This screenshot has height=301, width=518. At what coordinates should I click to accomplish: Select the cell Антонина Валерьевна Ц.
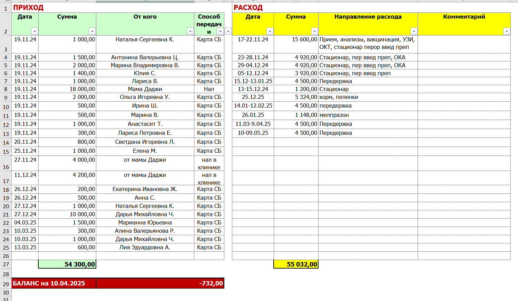pyautogui.click(x=145, y=57)
